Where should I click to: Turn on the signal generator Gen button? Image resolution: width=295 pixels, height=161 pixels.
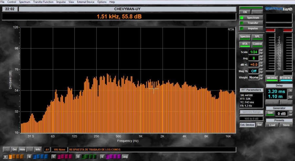[270, 113]
